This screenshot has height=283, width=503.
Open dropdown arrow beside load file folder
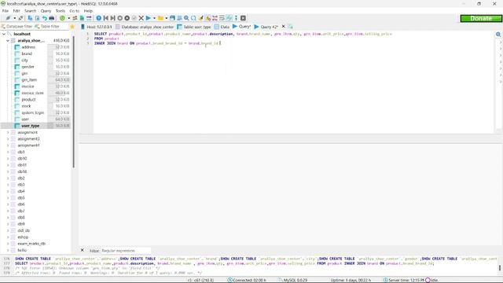pyautogui.click(x=167, y=18)
